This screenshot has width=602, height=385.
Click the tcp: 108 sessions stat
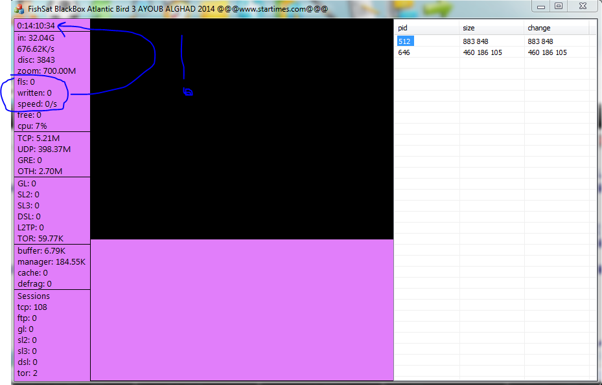tap(32, 307)
